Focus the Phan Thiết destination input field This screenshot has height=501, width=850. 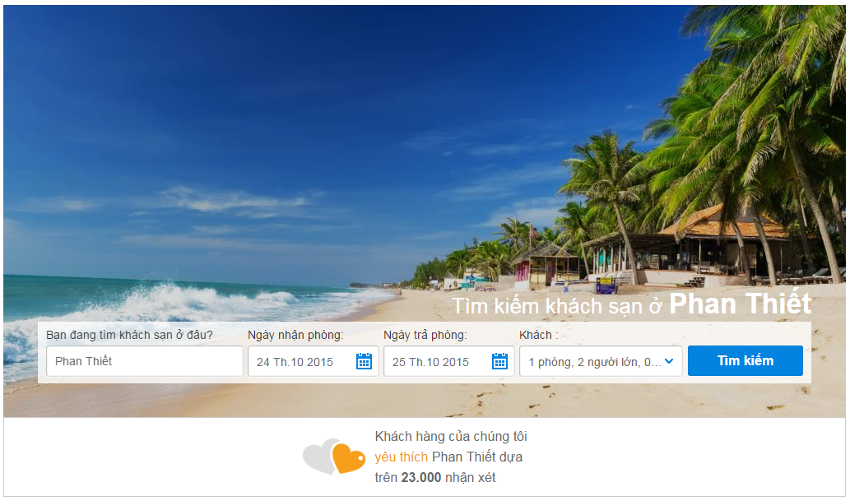pyautogui.click(x=145, y=361)
